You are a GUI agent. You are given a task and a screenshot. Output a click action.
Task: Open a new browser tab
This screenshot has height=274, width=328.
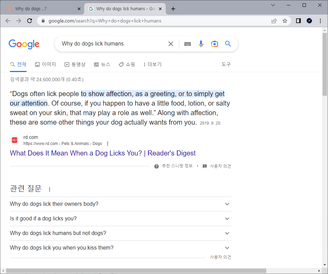tap(173, 9)
